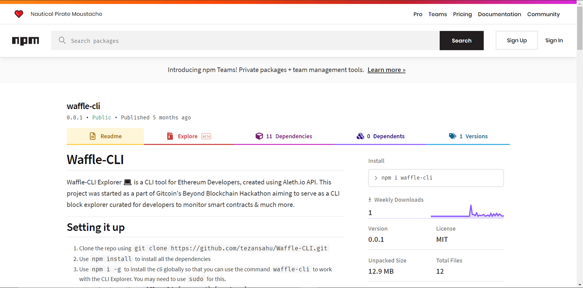
Task: Click the Waffle-CLI readme heading
Action: (95, 160)
